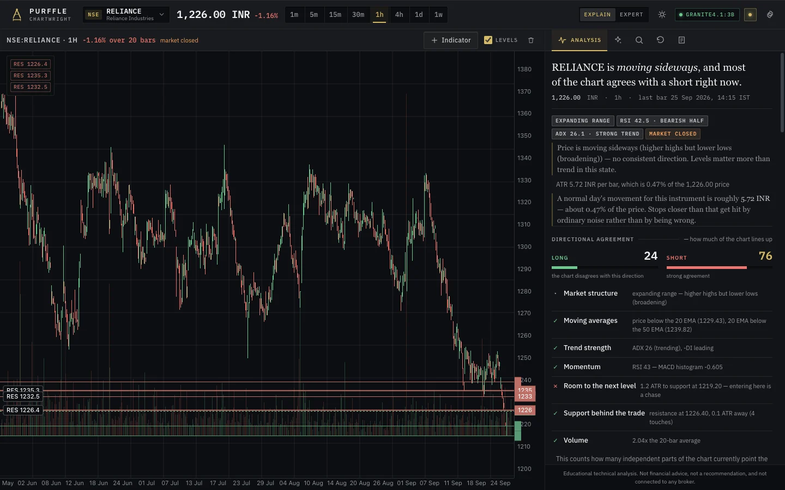Viewport: 785px width, 490px height.
Task: Select the Room to the next level row
Action: [x=662, y=390]
